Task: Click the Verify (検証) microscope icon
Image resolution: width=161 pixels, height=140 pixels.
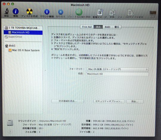Action: tap(7, 11)
